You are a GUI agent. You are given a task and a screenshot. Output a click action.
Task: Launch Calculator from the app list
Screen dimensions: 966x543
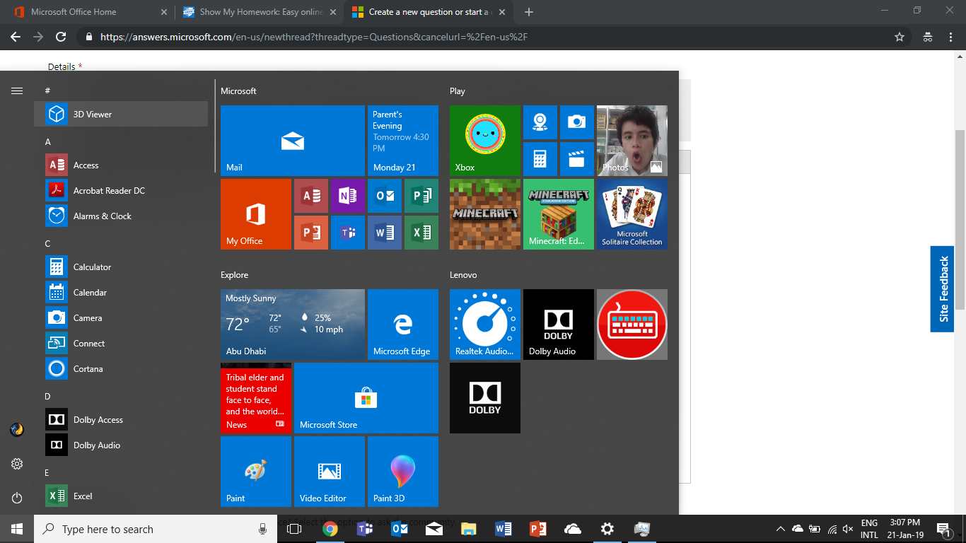point(121,267)
